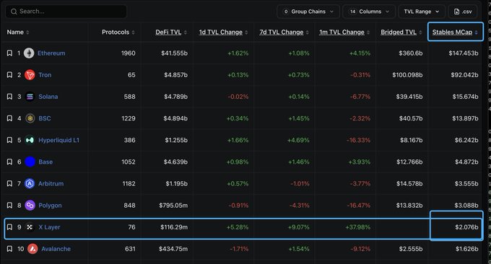Open the Columns dropdown

coord(369,12)
